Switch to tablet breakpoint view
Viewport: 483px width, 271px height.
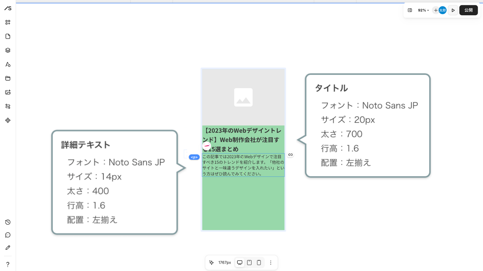click(x=249, y=262)
